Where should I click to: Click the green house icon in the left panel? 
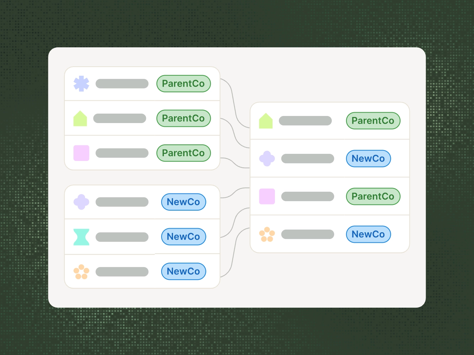pos(80,118)
